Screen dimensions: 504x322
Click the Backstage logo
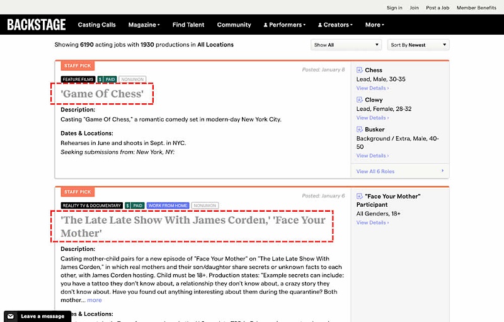click(x=37, y=25)
